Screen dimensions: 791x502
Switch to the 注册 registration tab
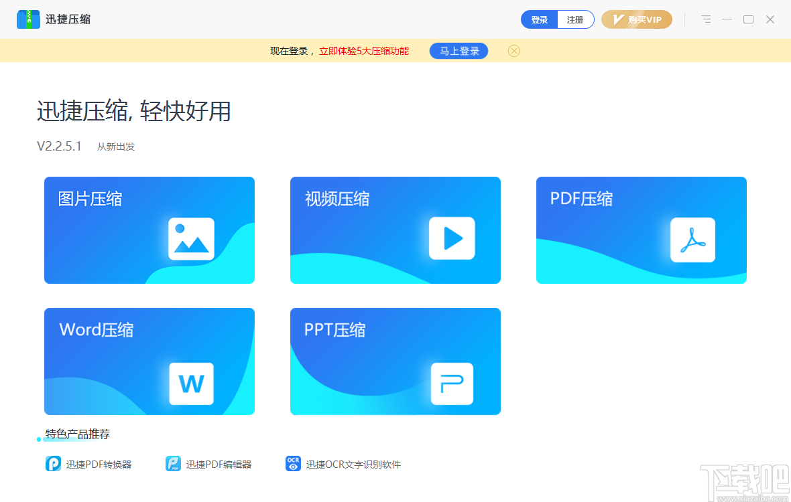(575, 19)
